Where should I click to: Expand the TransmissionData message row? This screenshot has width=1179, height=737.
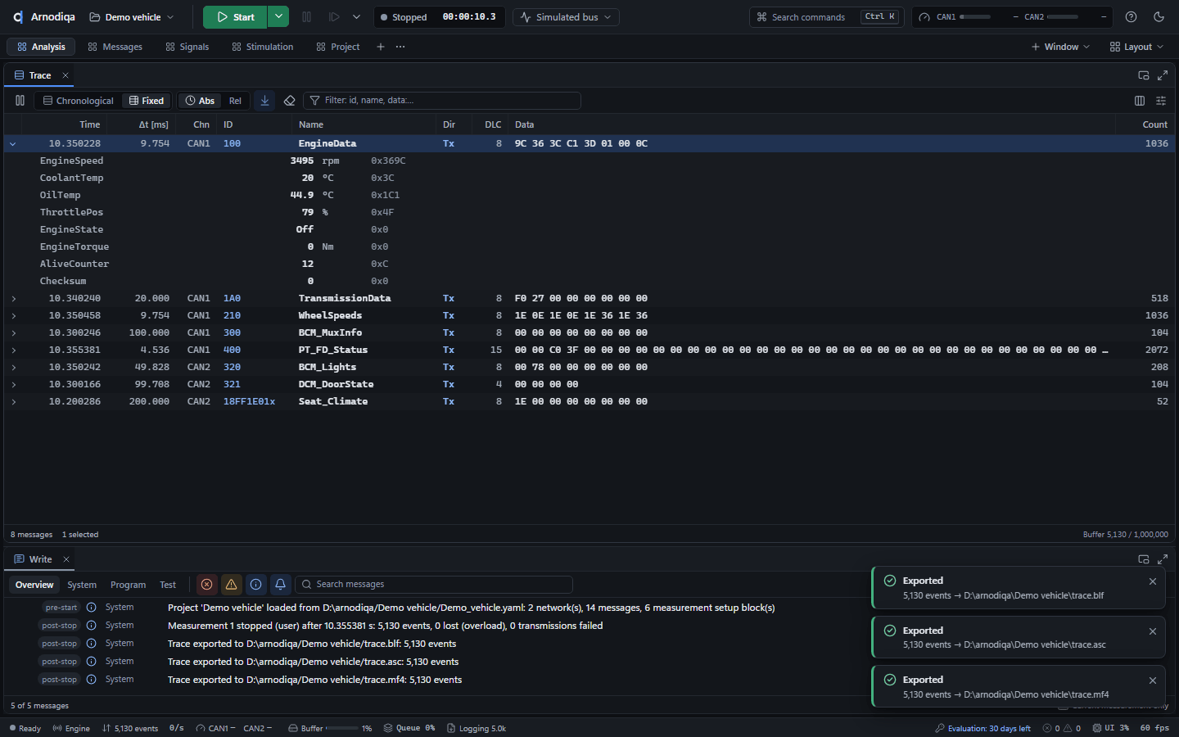pos(13,299)
